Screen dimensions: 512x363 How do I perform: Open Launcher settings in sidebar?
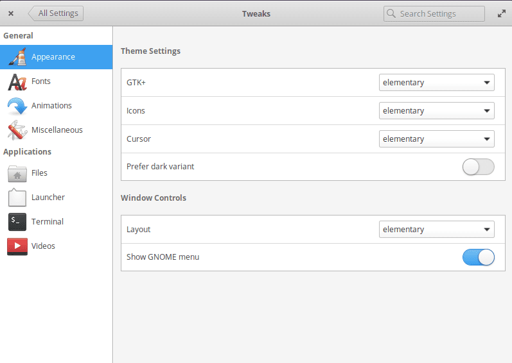click(56, 198)
